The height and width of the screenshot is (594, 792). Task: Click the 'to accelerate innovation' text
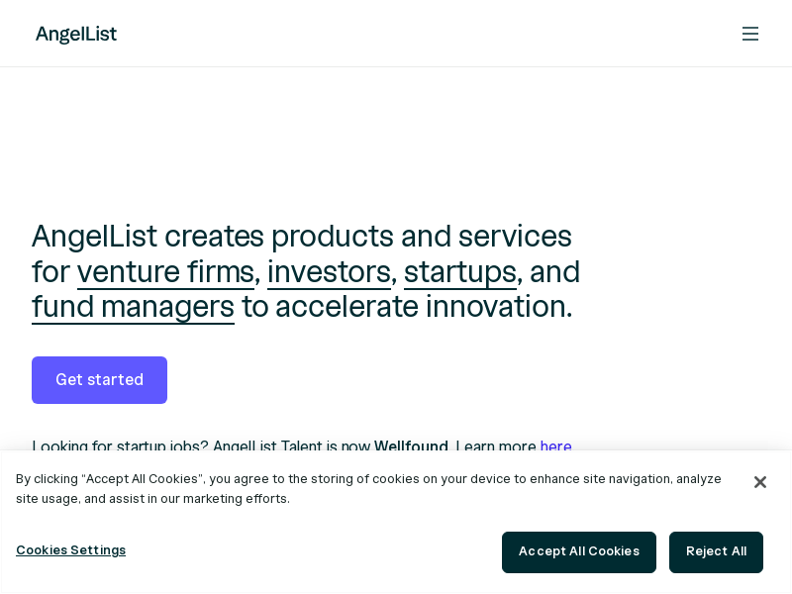tap(407, 307)
